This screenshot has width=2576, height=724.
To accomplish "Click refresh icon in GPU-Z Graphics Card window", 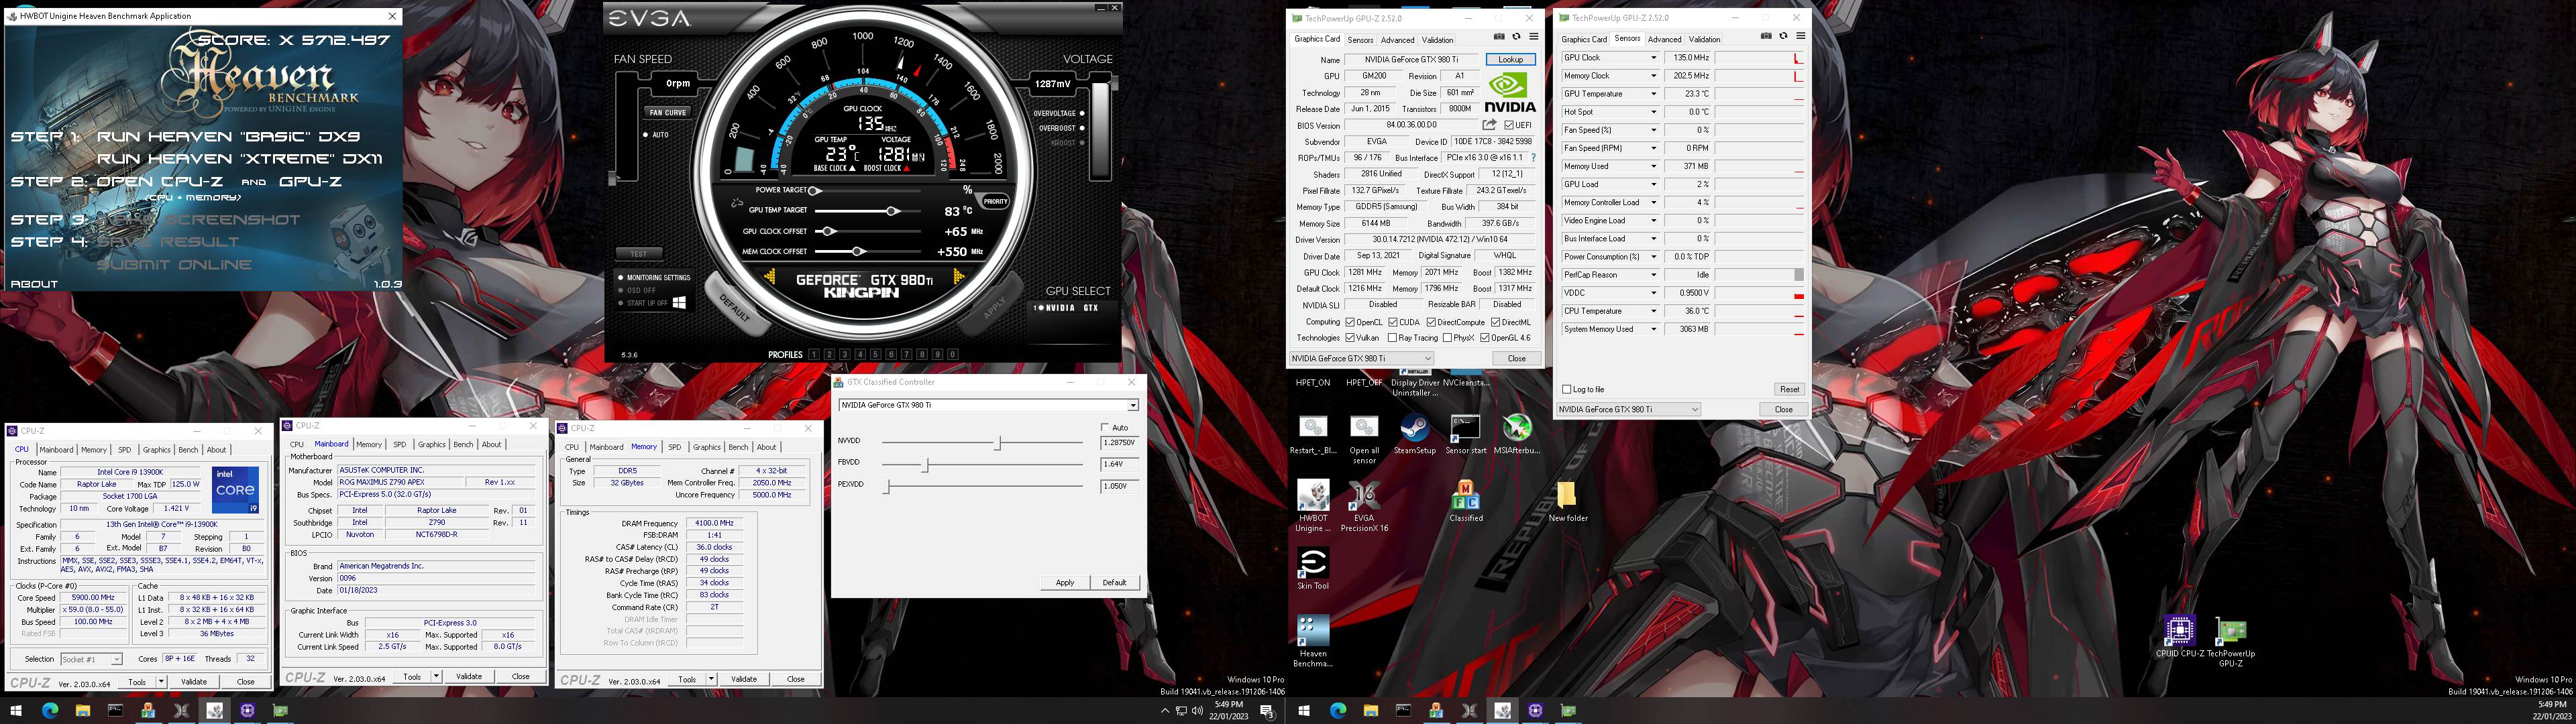I will point(1516,37).
